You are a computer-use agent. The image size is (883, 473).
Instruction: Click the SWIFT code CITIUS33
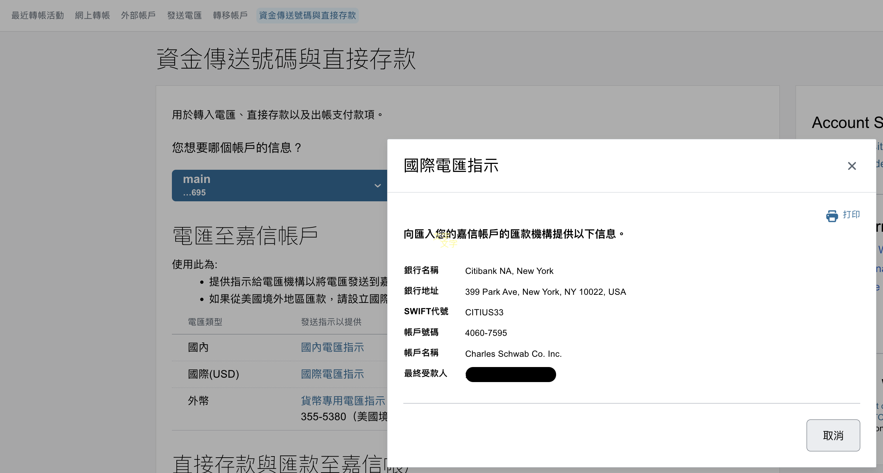point(484,312)
